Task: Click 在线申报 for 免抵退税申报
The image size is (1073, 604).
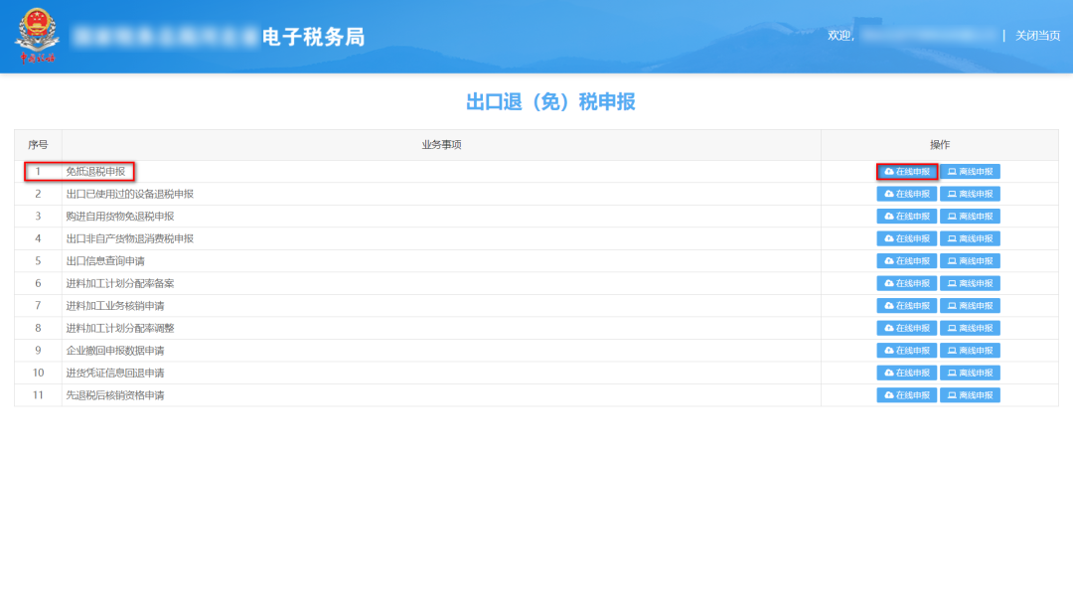Action: 907,172
